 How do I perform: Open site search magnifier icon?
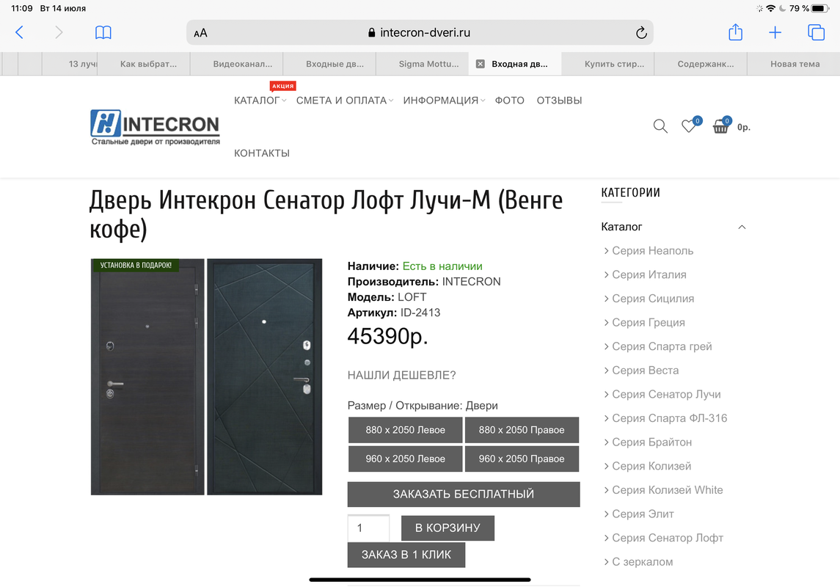[660, 126]
